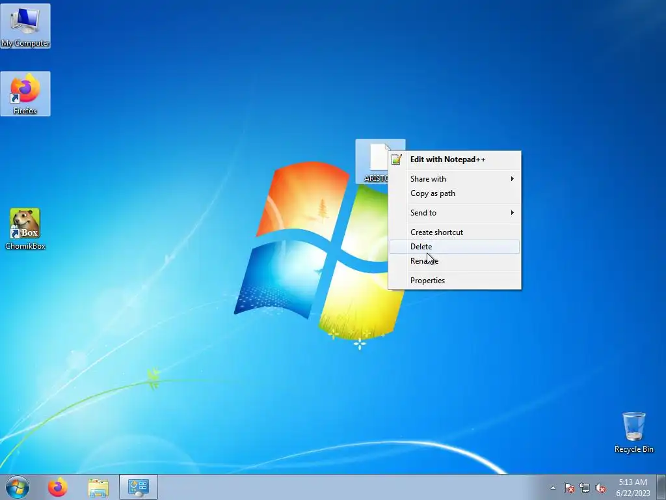Open the Action Center flag icon

pyautogui.click(x=569, y=488)
